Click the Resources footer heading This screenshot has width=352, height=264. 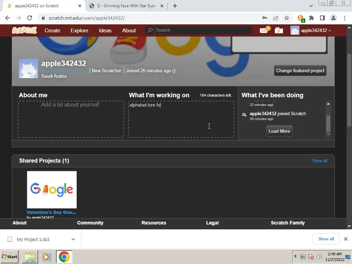[154, 223]
